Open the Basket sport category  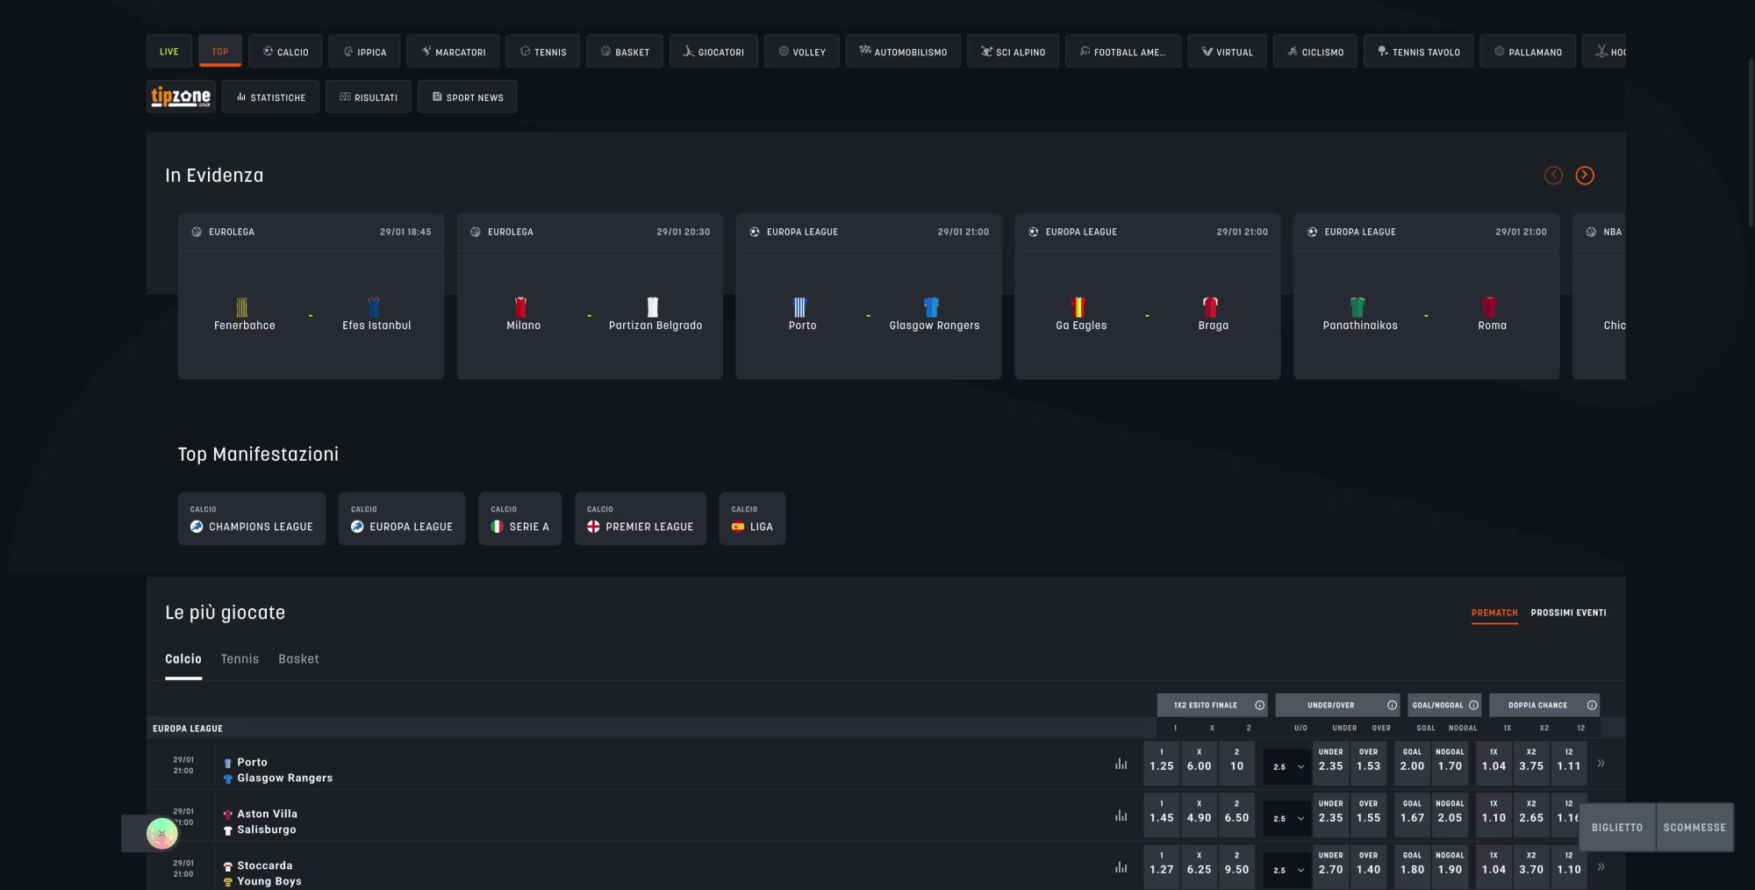625,52
